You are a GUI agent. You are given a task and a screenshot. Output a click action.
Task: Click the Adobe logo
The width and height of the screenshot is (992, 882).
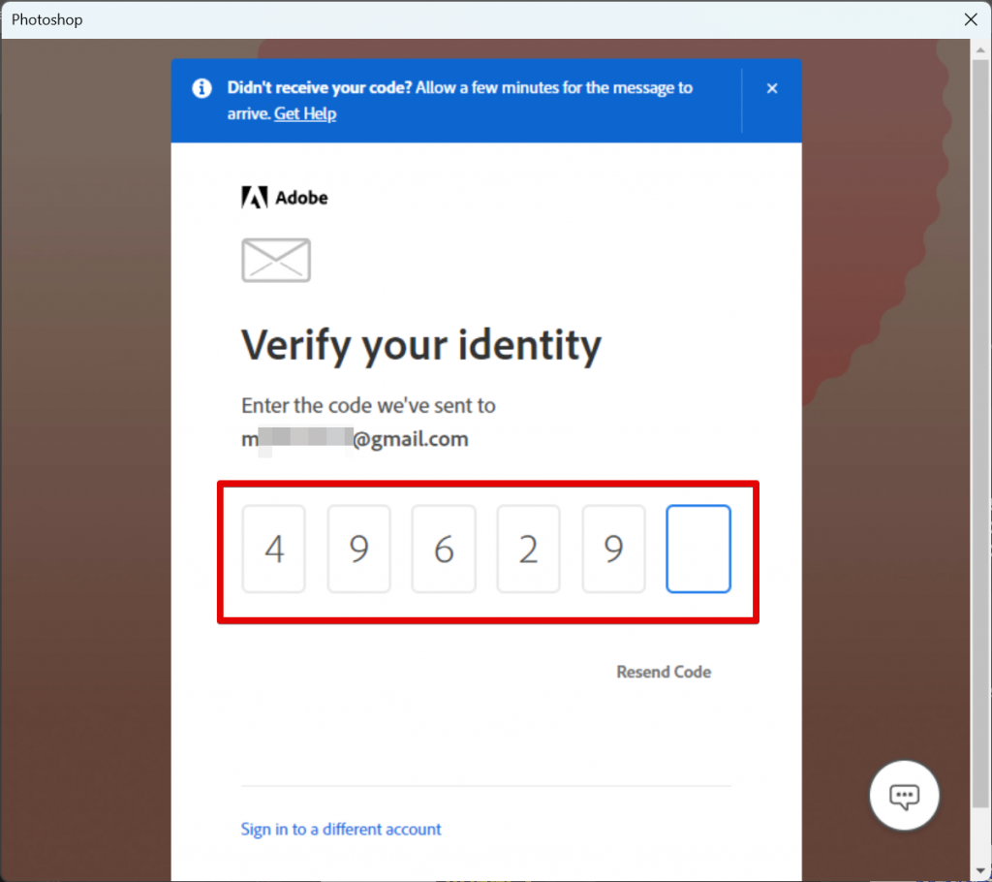click(284, 197)
